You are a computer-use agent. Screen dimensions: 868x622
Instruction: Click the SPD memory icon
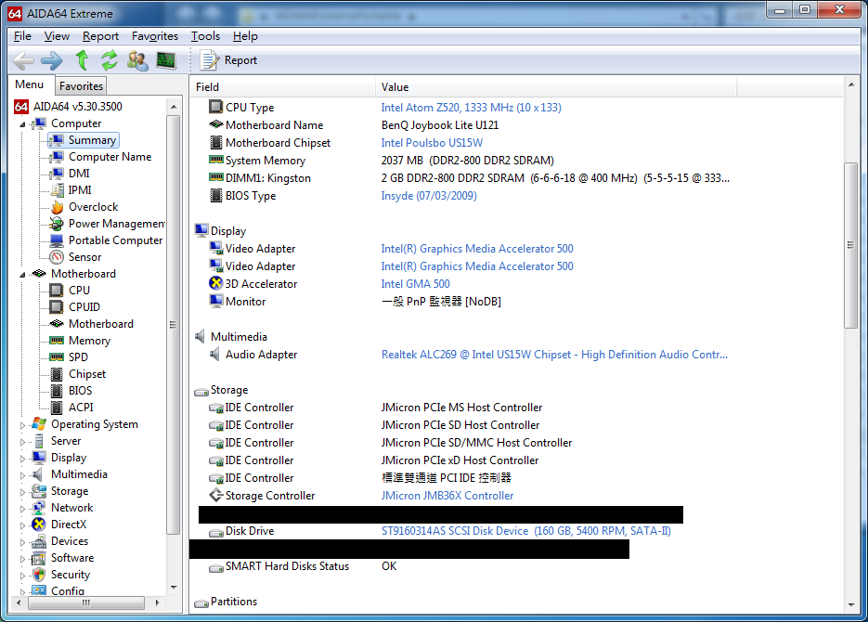point(57,356)
